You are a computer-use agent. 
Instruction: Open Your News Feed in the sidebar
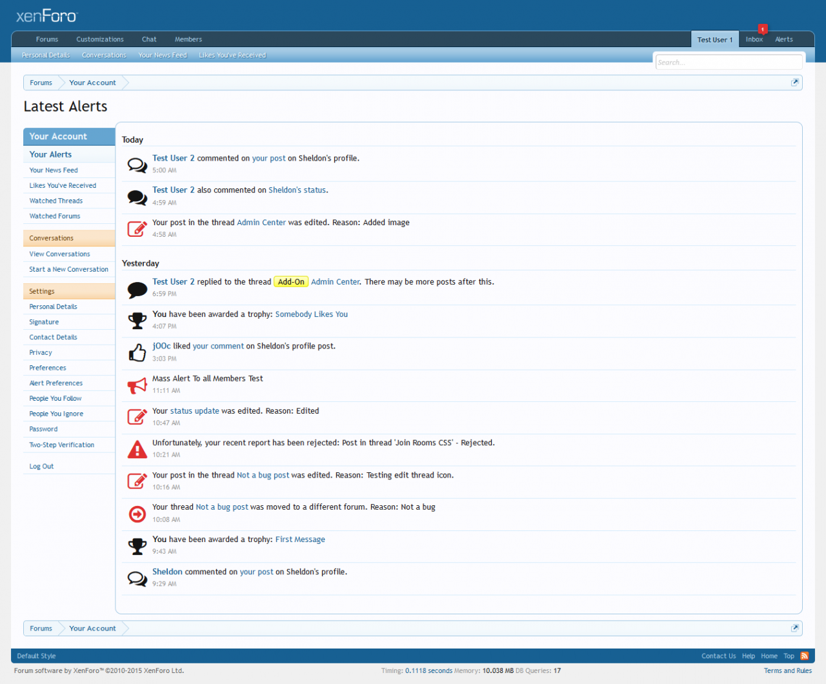pyautogui.click(x=69, y=170)
